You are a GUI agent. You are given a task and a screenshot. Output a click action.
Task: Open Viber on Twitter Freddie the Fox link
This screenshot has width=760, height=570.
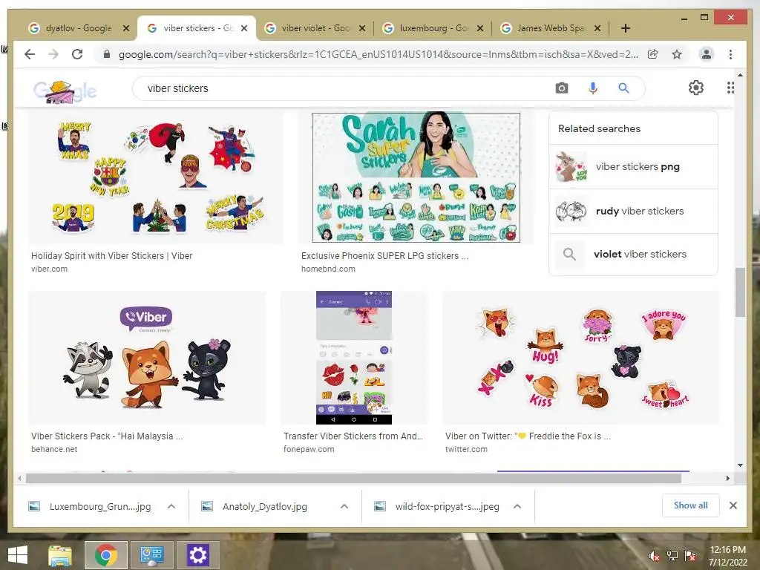point(528,436)
